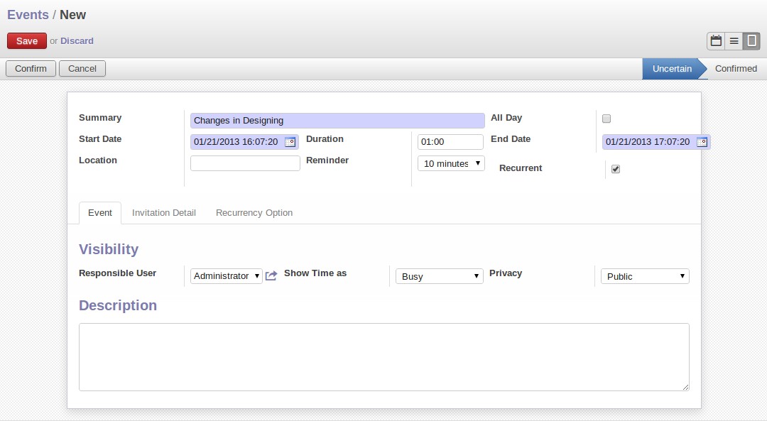Viewport: 767px width, 421px height.
Task: Focus the Location input field
Action: pos(245,163)
